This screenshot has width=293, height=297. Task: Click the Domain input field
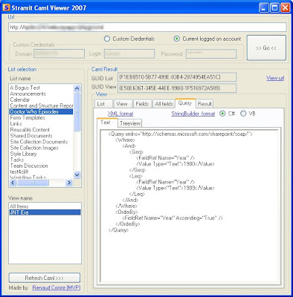(x=59, y=53)
